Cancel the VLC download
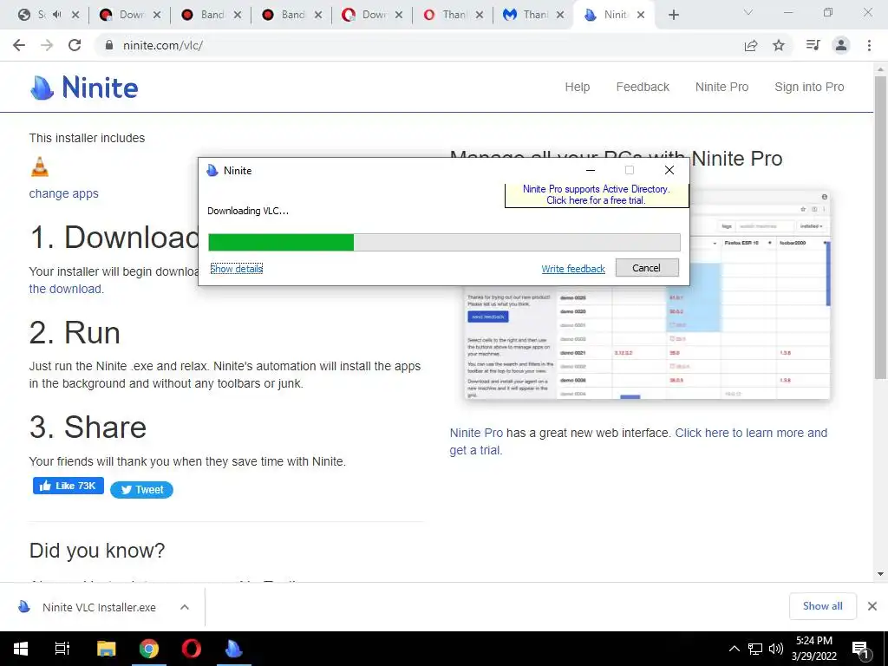 pos(647,268)
